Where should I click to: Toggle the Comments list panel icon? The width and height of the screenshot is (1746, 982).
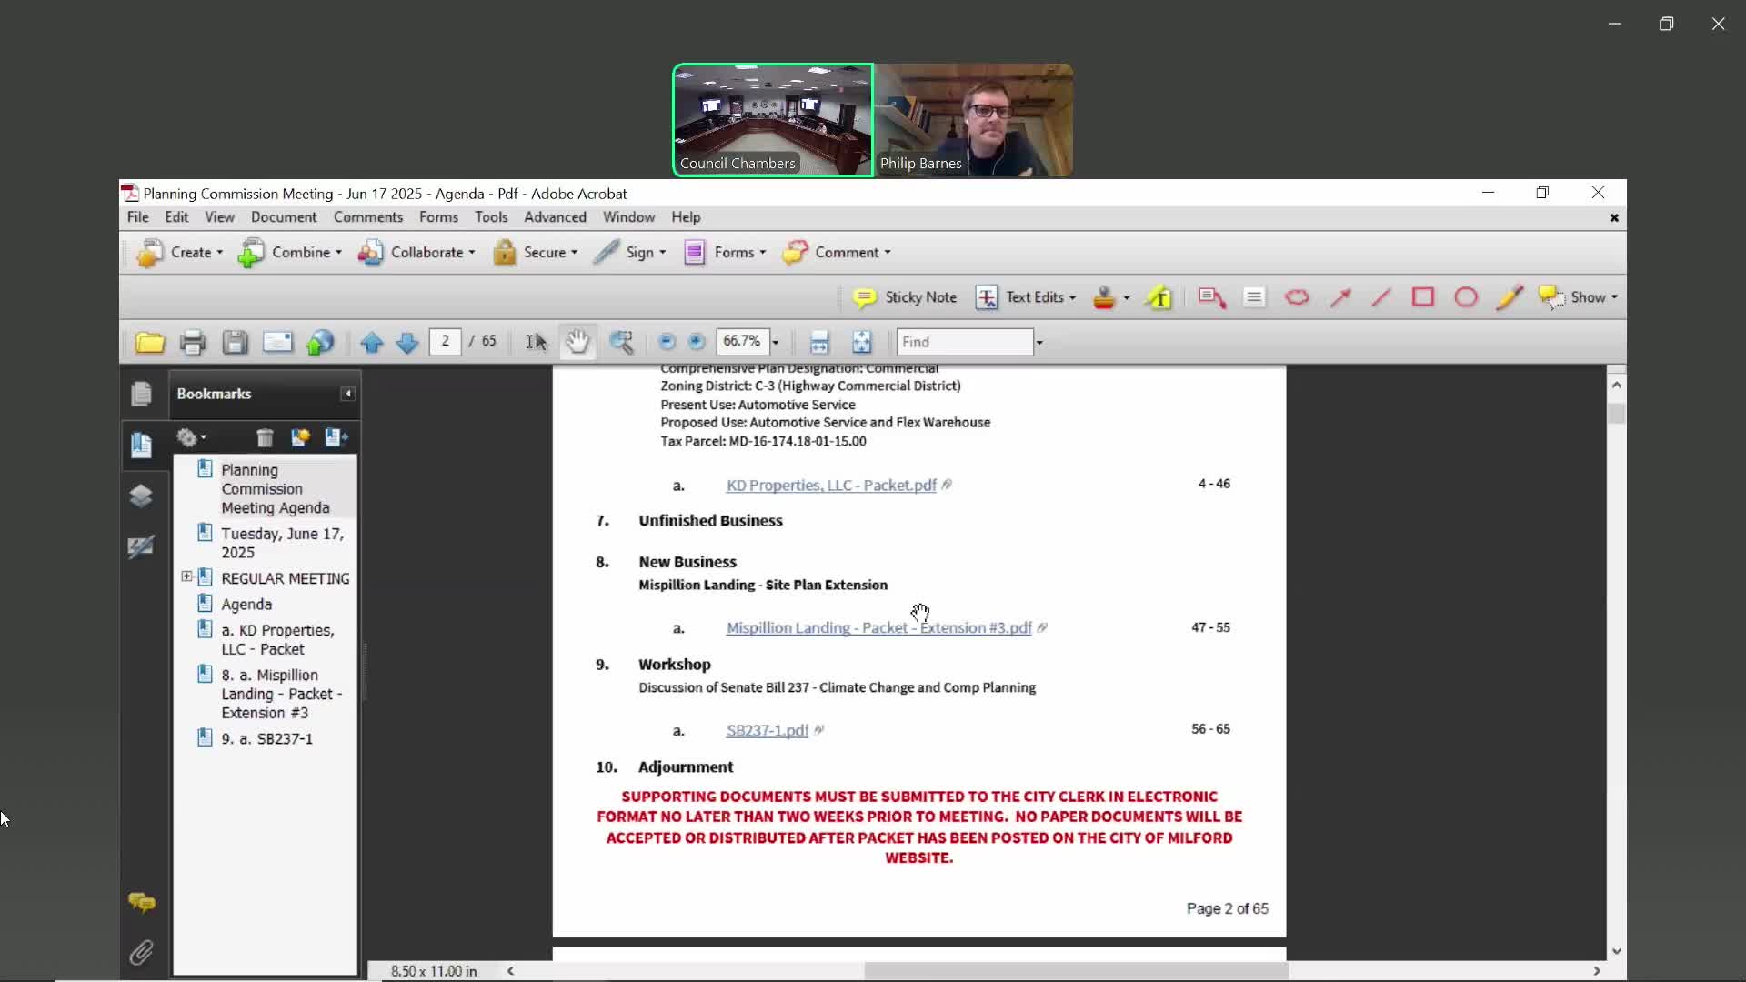[x=141, y=902]
